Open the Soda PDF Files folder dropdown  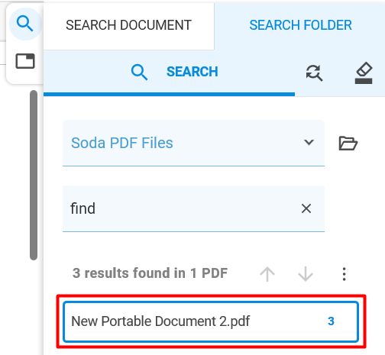point(193,143)
